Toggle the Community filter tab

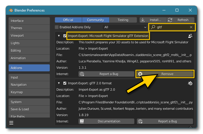point(95,20)
